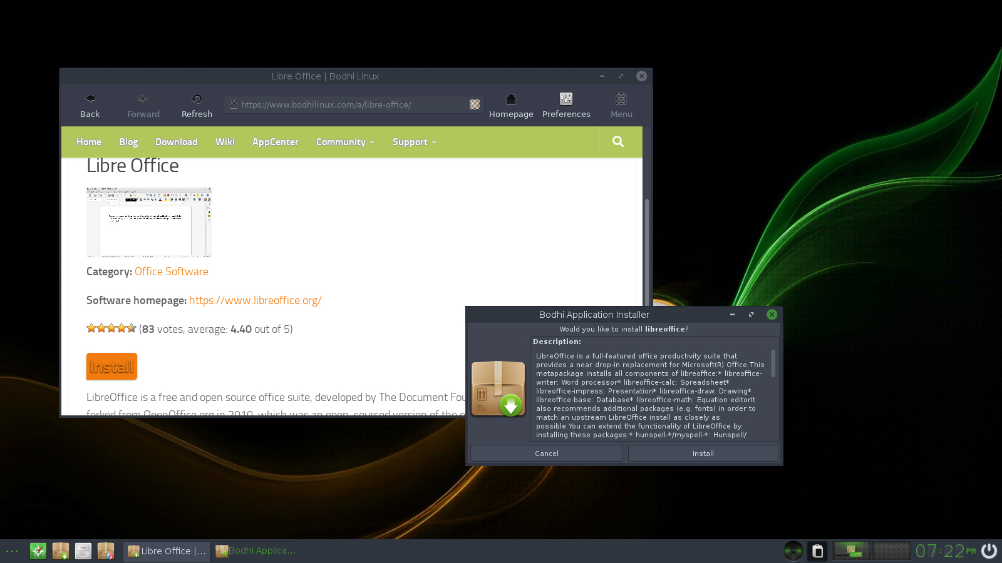Open the browser Menu icon
The height and width of the screenshot is (563, 1002).
[x=621, y=105]
